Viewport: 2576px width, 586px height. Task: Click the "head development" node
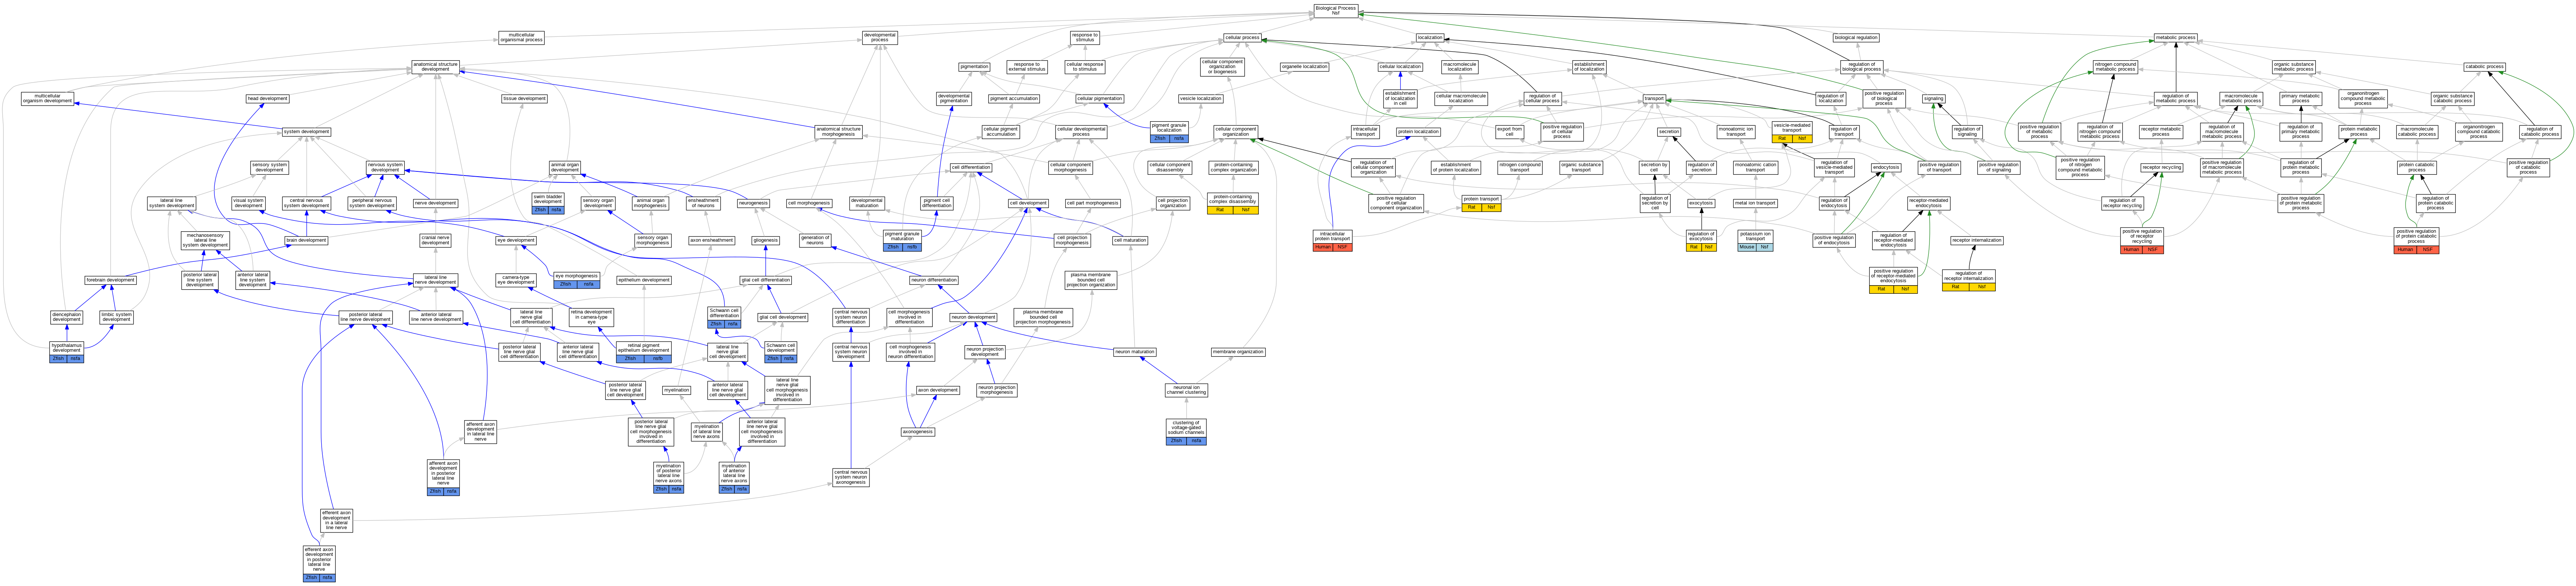coord(267,99)
